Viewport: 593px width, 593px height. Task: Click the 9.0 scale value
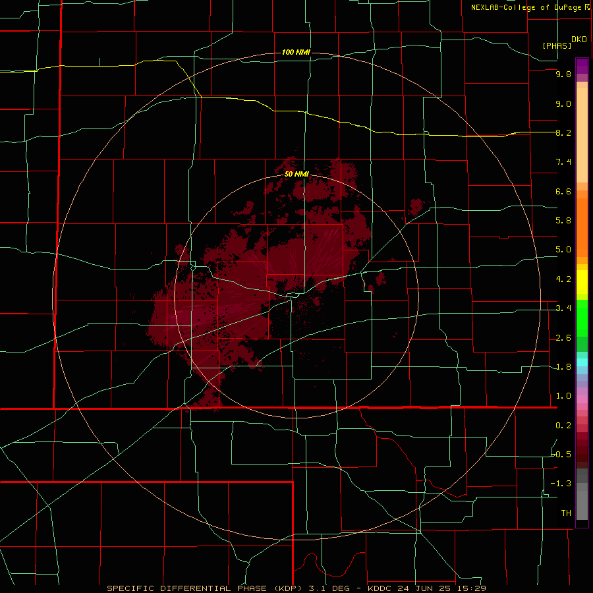point(563,103)
